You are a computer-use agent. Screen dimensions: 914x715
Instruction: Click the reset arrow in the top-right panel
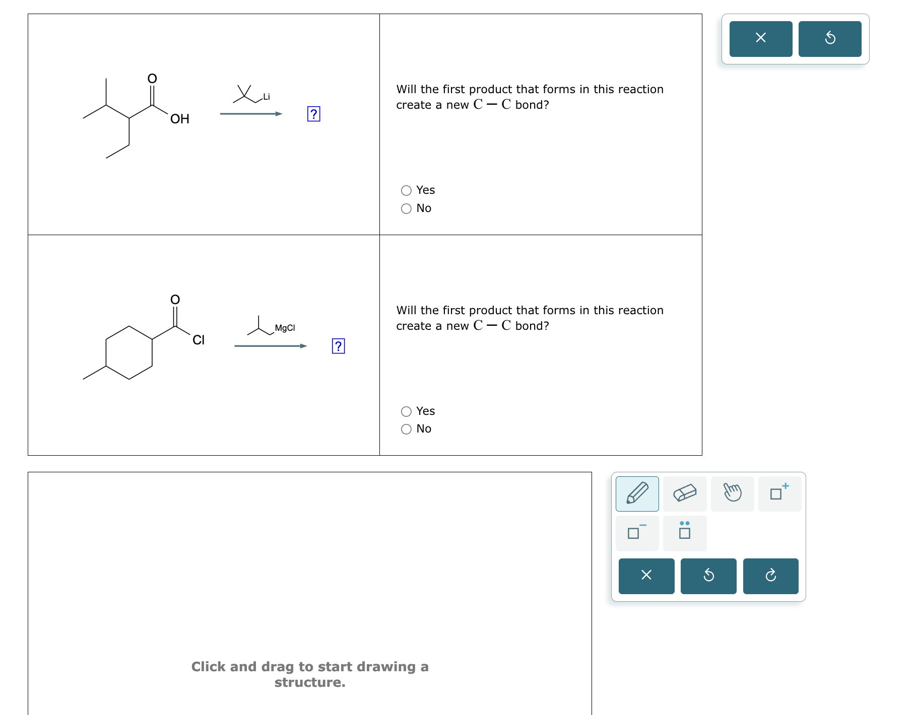(x=830, y=38)
